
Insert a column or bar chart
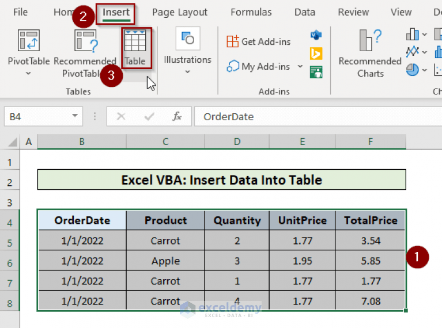[x=413, y=35]
